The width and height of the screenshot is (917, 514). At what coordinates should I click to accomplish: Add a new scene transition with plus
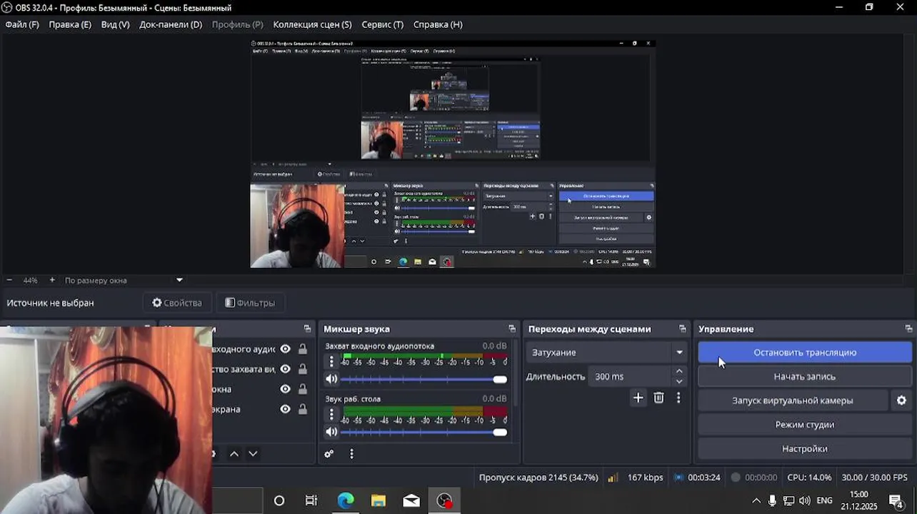coord(638,398)
